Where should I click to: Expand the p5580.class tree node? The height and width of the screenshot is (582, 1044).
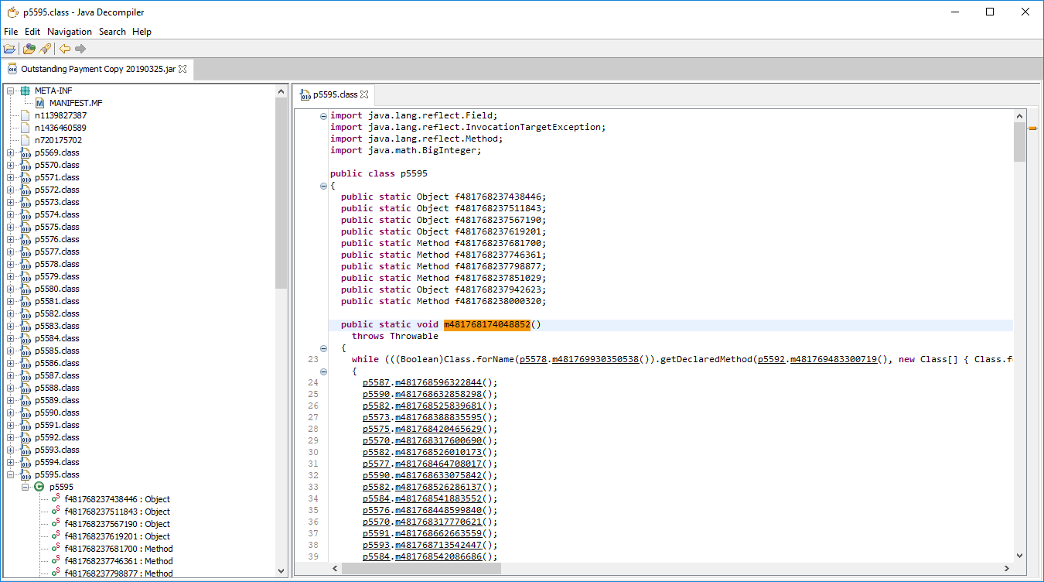click(x=11, y=289)
